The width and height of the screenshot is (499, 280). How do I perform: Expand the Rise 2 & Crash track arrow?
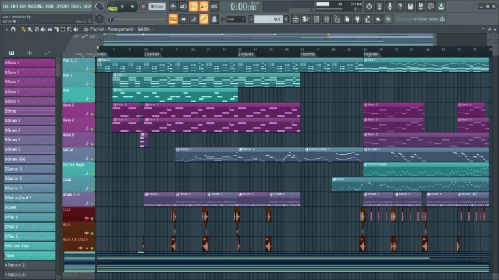pyautogui.click(x=87, y=248)
